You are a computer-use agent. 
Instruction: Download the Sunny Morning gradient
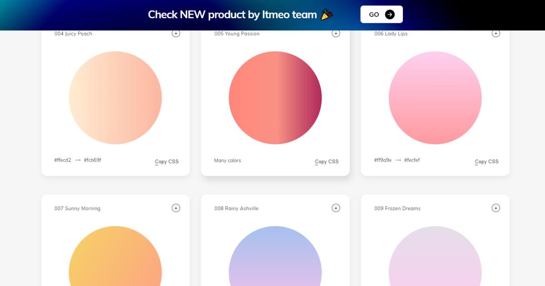[x=176, y=208]
